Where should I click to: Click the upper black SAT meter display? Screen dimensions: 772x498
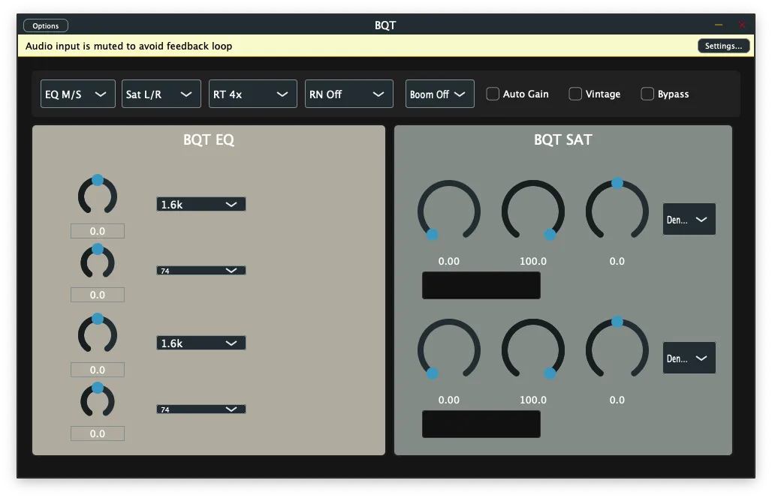click(481, 285)
